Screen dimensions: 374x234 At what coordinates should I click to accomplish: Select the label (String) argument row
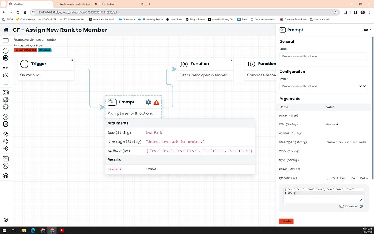(324, 151)
